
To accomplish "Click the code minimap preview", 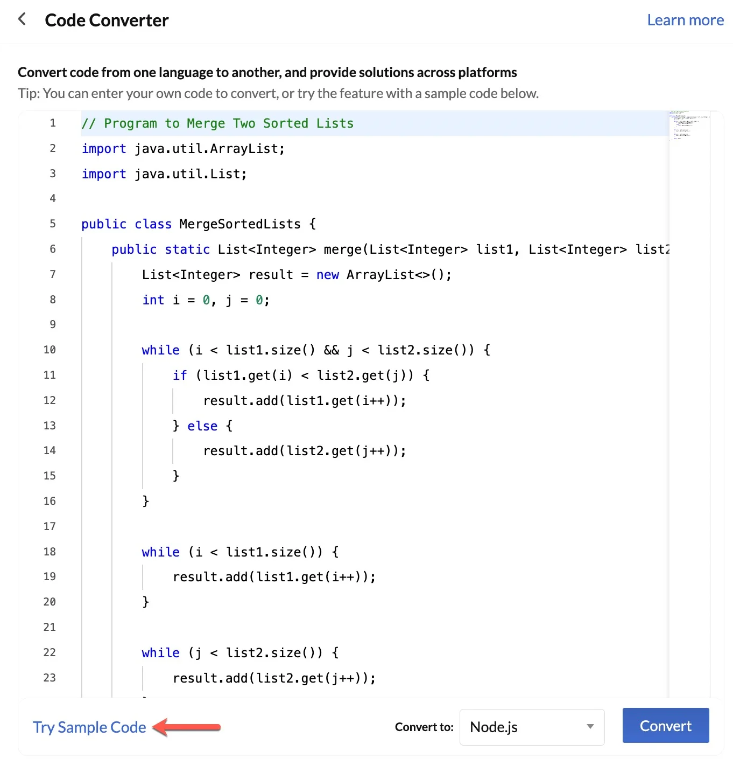I will (689, 126).
